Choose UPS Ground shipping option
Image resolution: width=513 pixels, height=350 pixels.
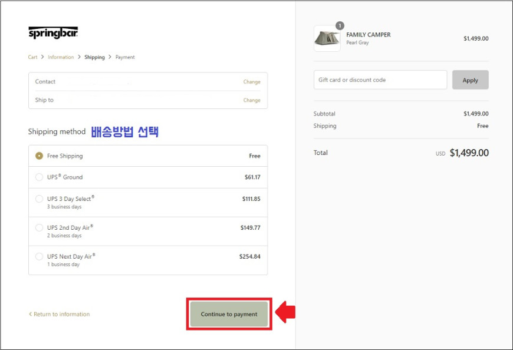tap(39, 177)
